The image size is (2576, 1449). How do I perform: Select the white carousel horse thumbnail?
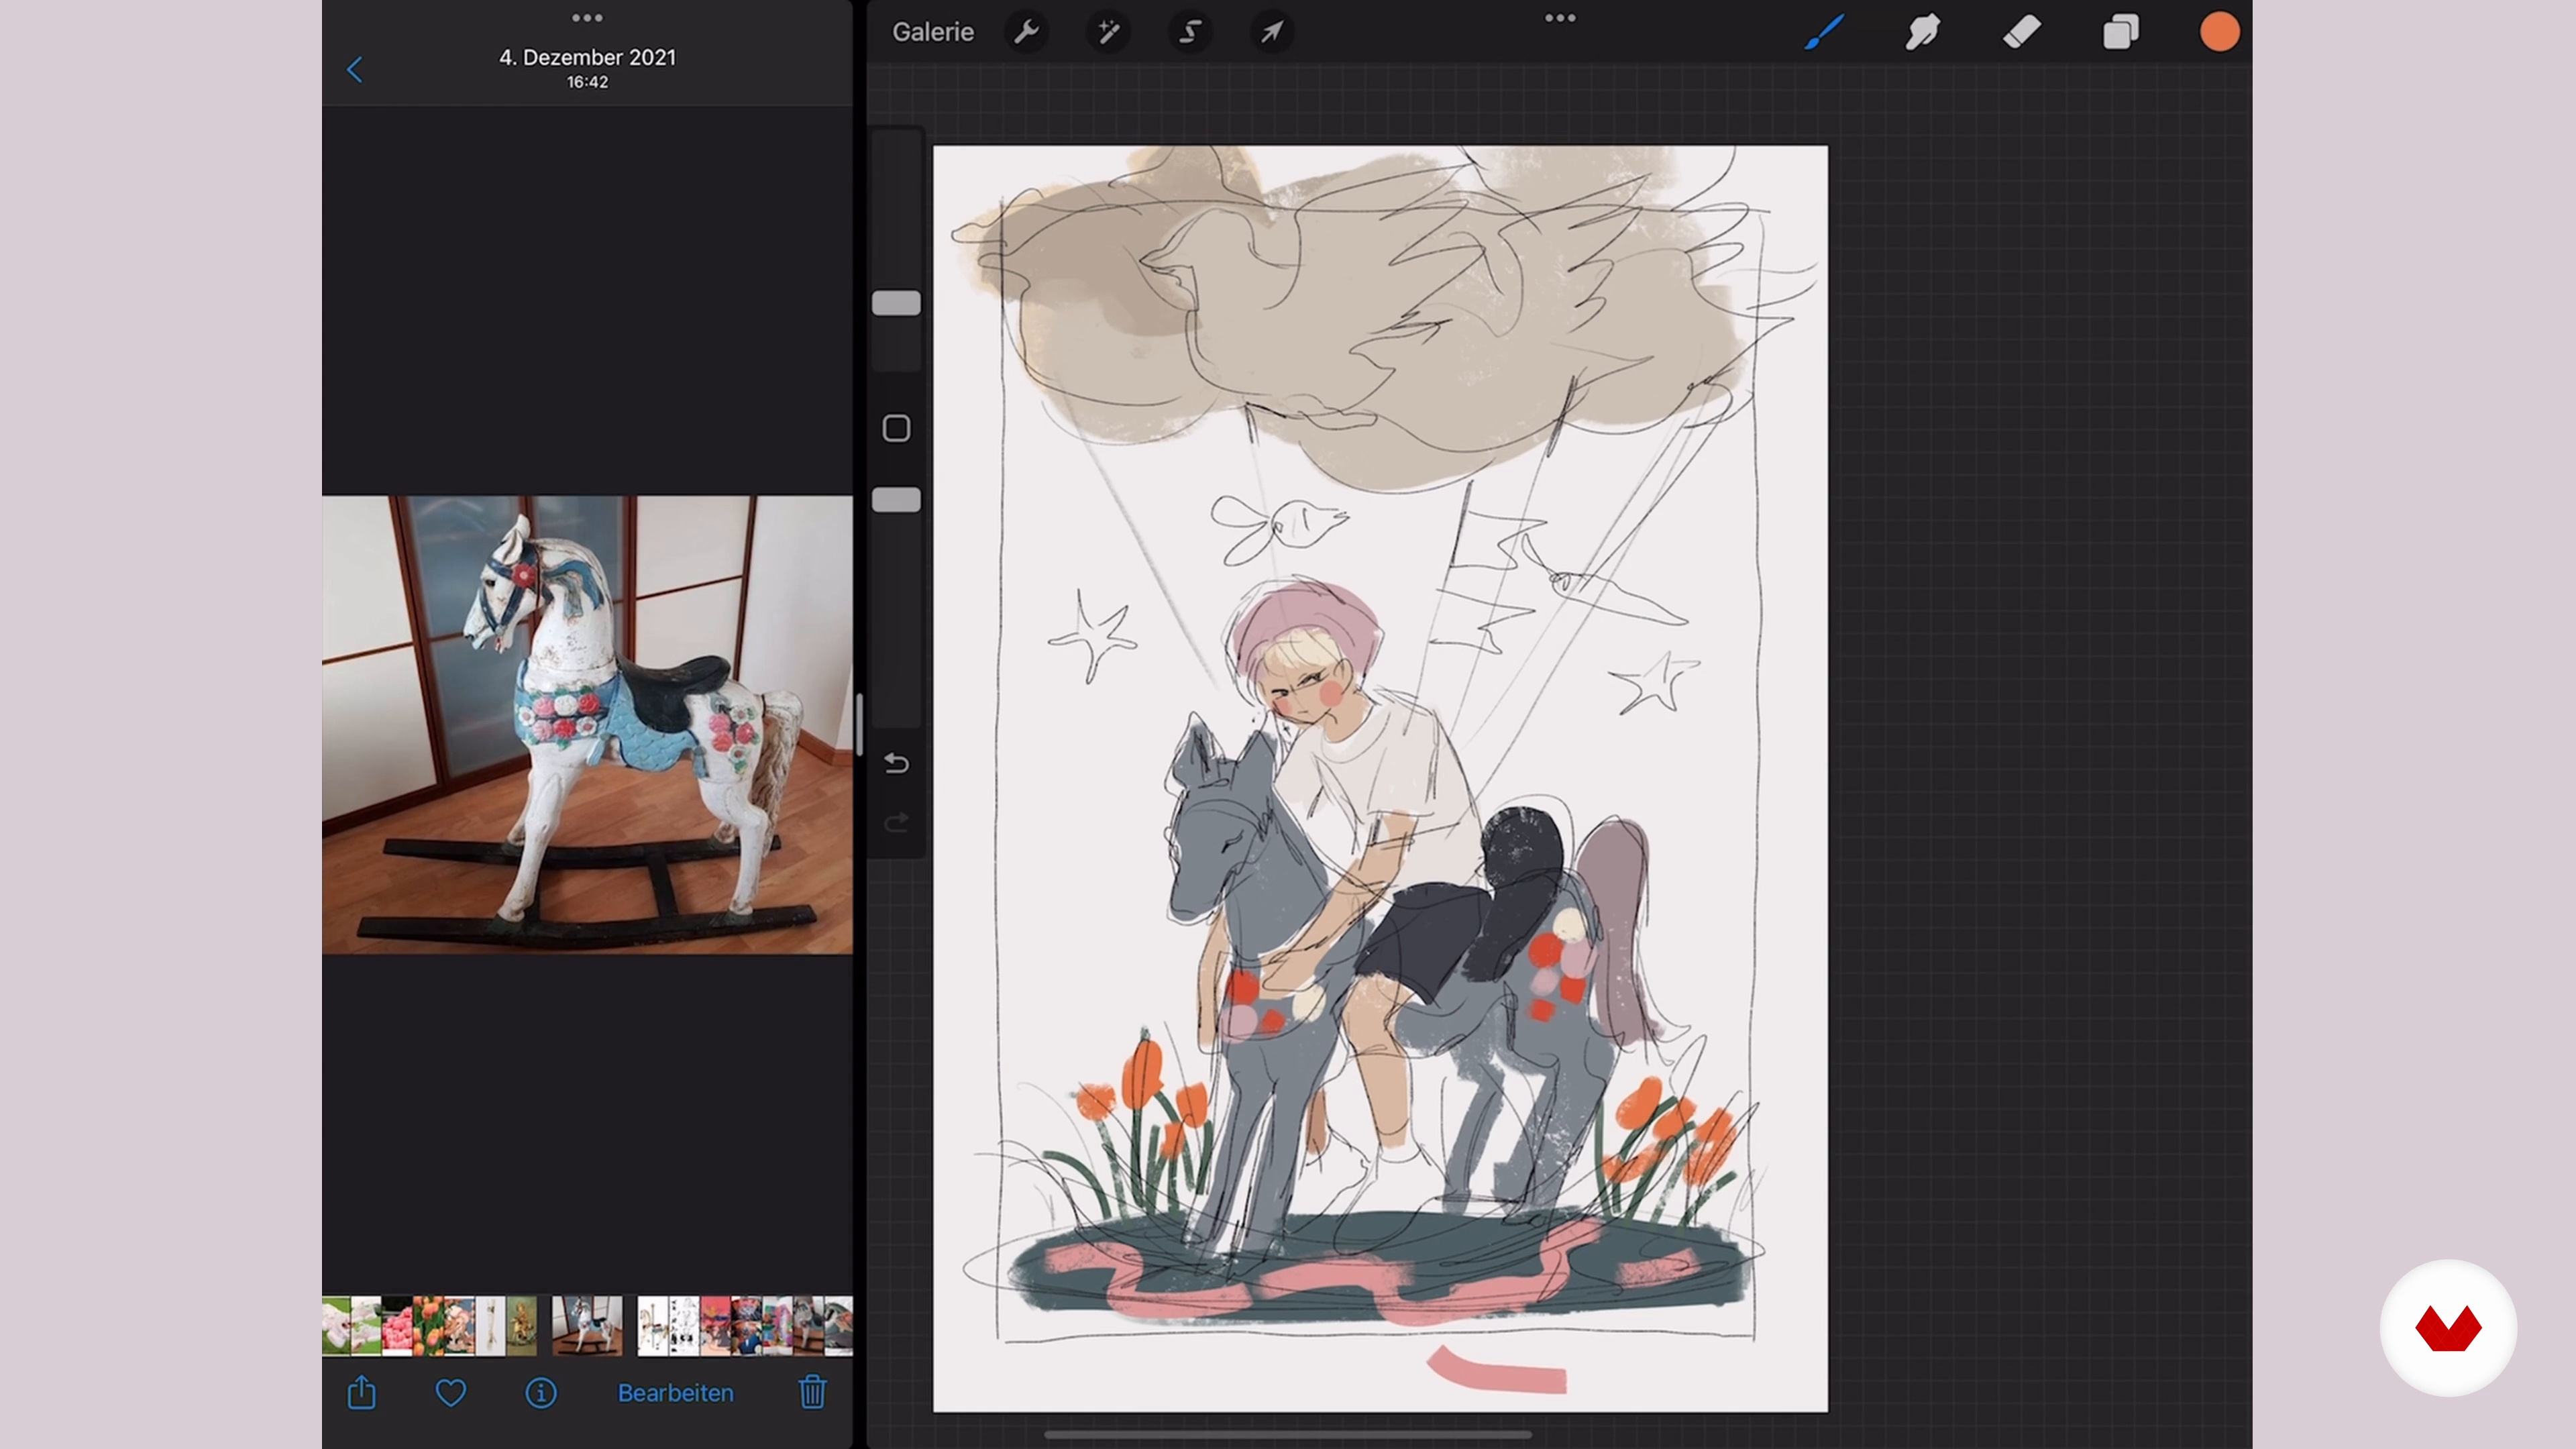coord(653,1325)
